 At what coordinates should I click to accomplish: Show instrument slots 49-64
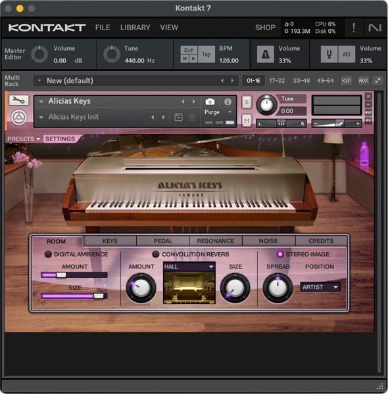click(325, 80)
